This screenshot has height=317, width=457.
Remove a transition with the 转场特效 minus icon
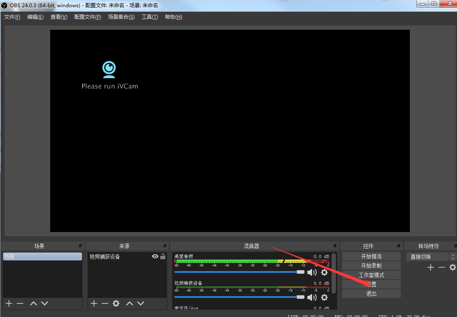click(442, 267)
